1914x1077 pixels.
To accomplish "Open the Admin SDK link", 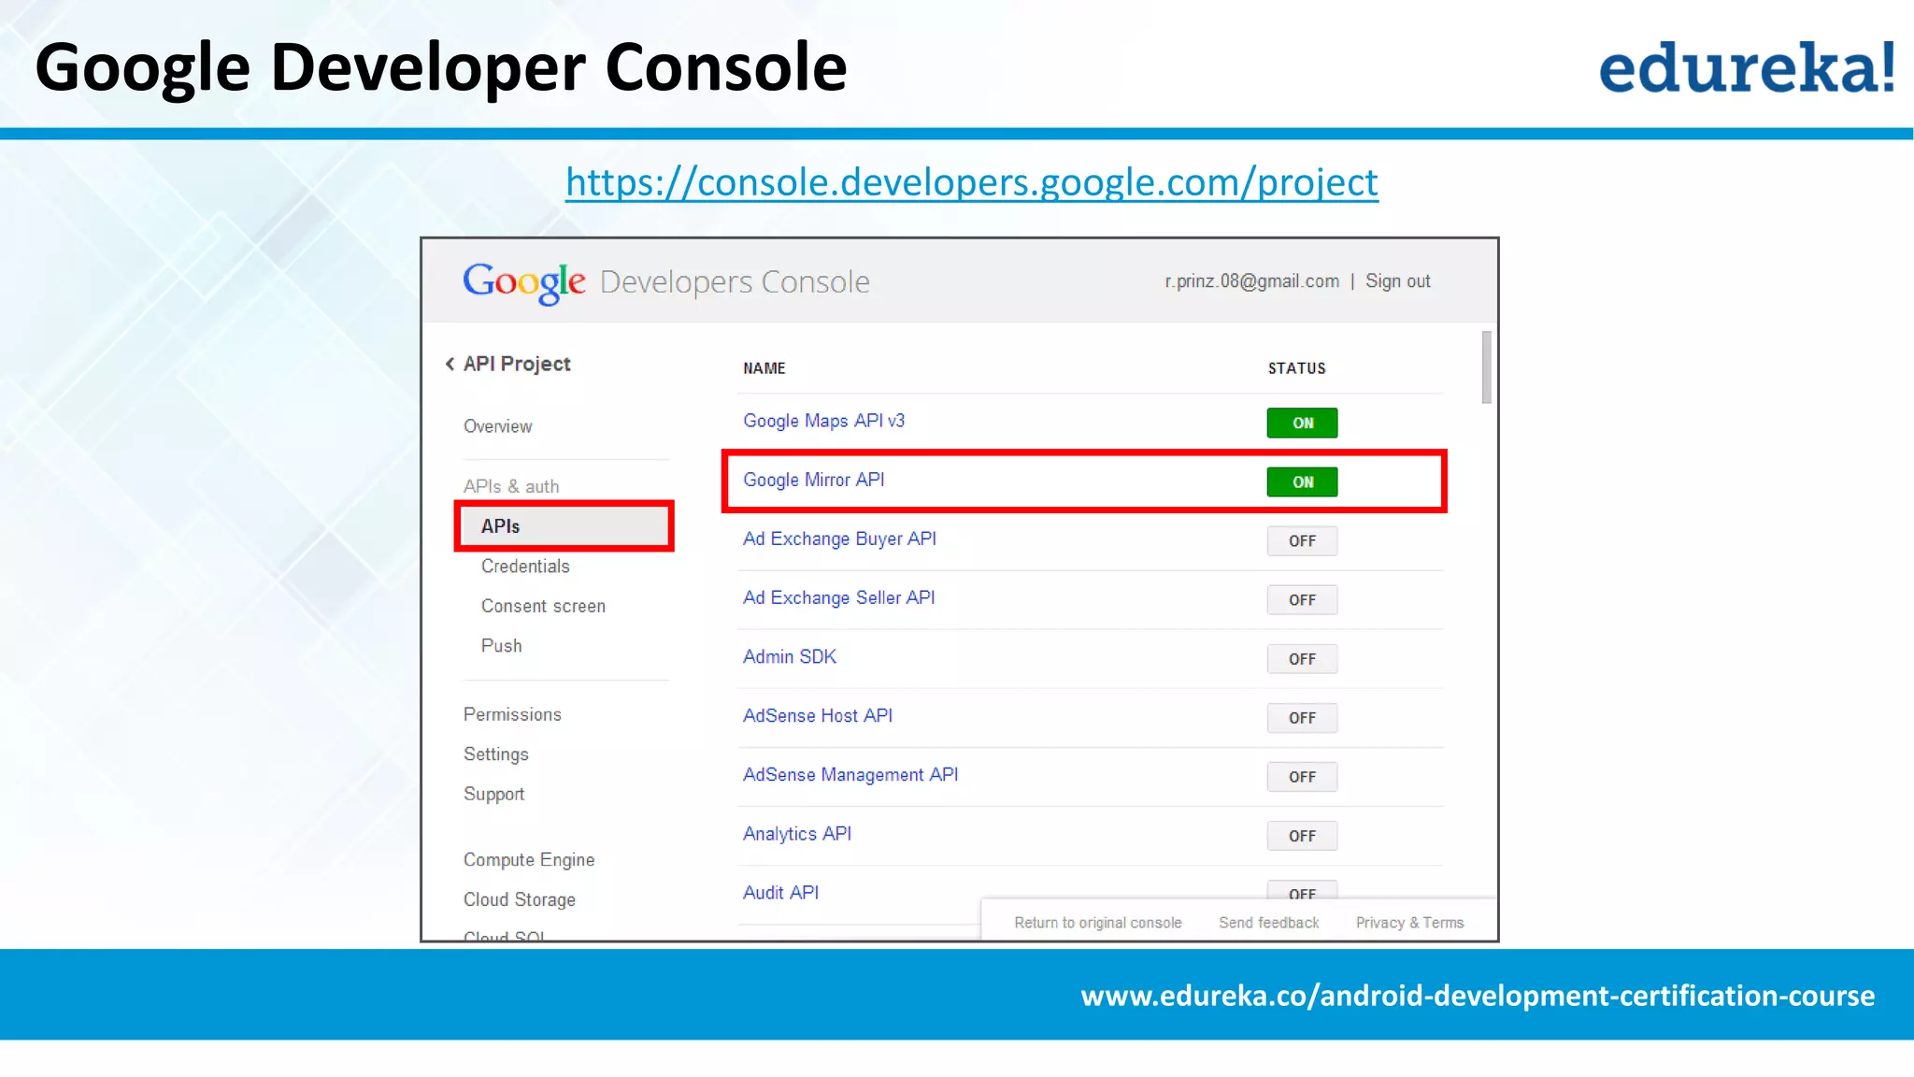I will click(790, 656).
